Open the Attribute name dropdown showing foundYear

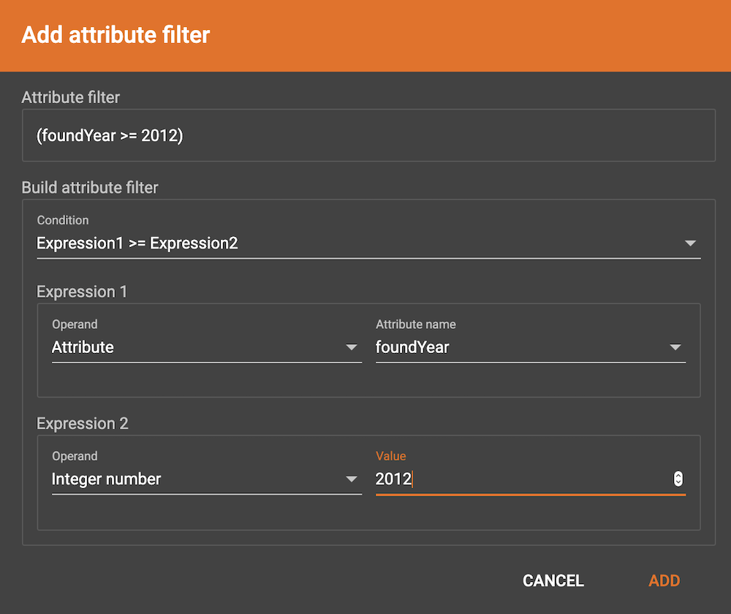(x=530, y=348)
